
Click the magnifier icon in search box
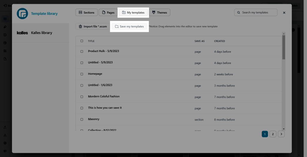pos(239,13)
